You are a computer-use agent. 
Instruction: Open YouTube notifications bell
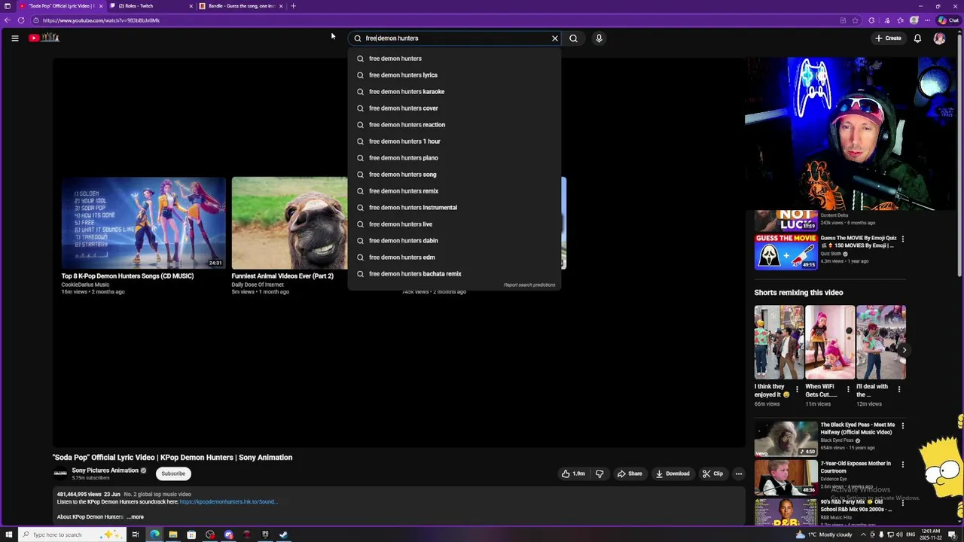pyautogui.click(x=917, y=38)
